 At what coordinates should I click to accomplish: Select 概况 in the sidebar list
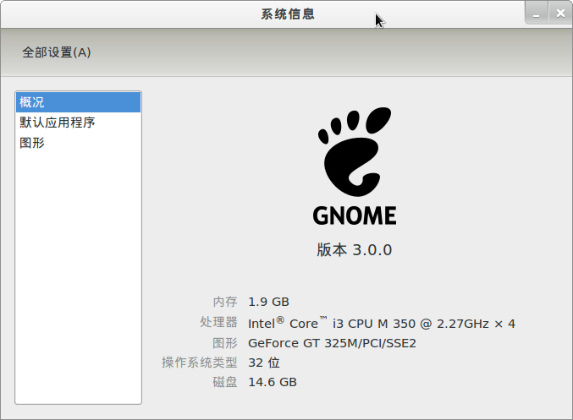click(78, 102)
